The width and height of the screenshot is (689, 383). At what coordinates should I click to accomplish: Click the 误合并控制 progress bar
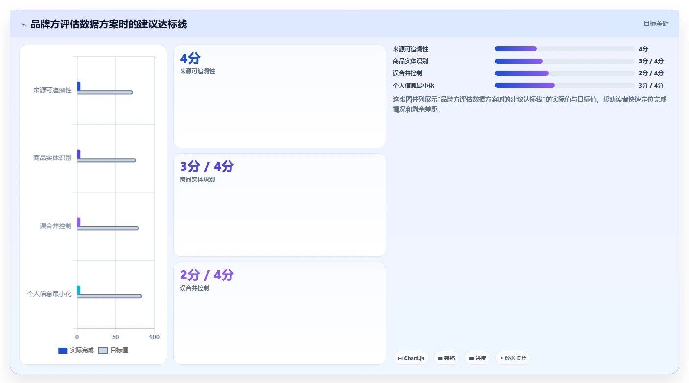(x=564, y=73)
